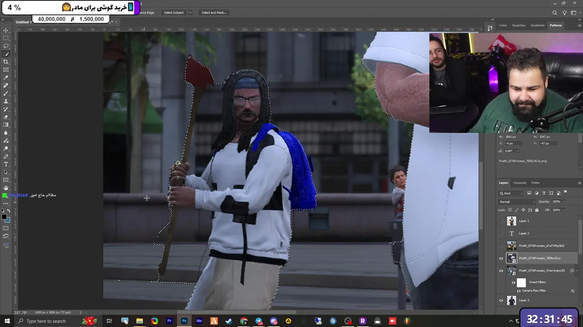Image resolution: width=583 pixels, height=327 pixels.
Task: Show Layer 1 visibility
Action: (x=501, y=221)
